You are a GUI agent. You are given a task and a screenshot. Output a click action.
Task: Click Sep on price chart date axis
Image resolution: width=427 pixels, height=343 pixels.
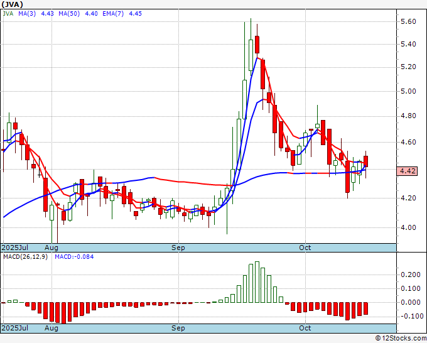coord(178,248)
